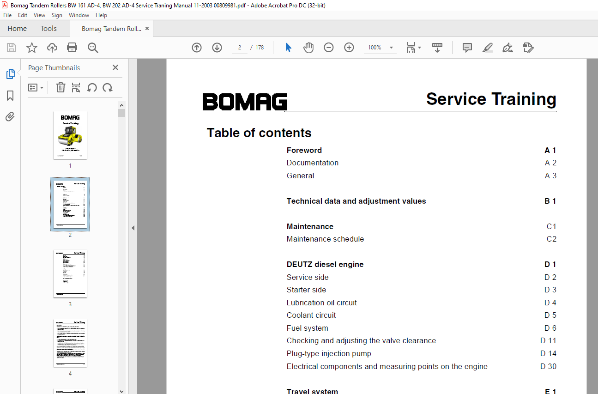Open Attachments paperclip sidebar icon
598x394 pixels.
click(x=10, y=117)
